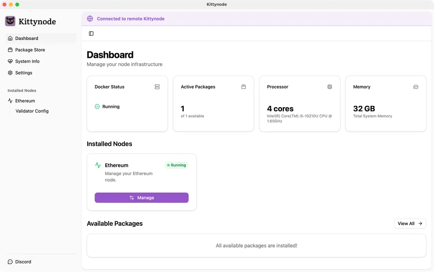Click the Kittynode cat logo
The height and width of the screenshot is (272, 434).
point(10,21)
